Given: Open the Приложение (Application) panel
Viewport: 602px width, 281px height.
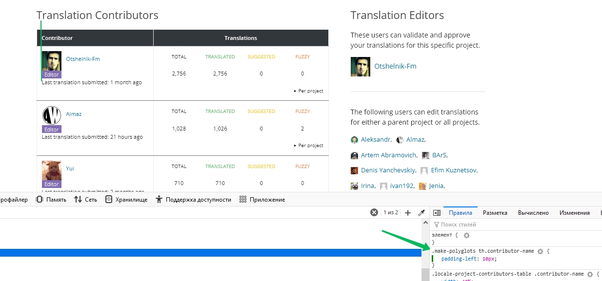Looking at the screenshot, I should point(262,200).
